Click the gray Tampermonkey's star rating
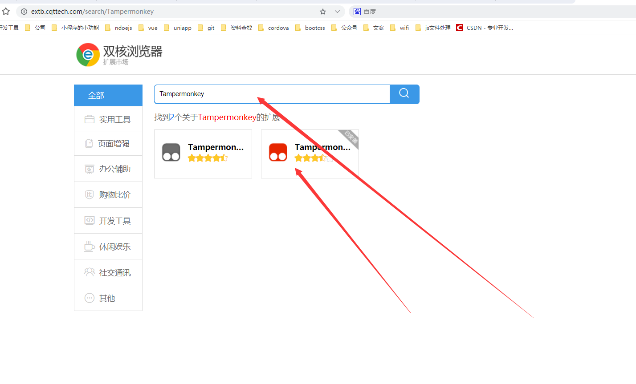This screenshot has width=636, height=384. pos(208,158)
